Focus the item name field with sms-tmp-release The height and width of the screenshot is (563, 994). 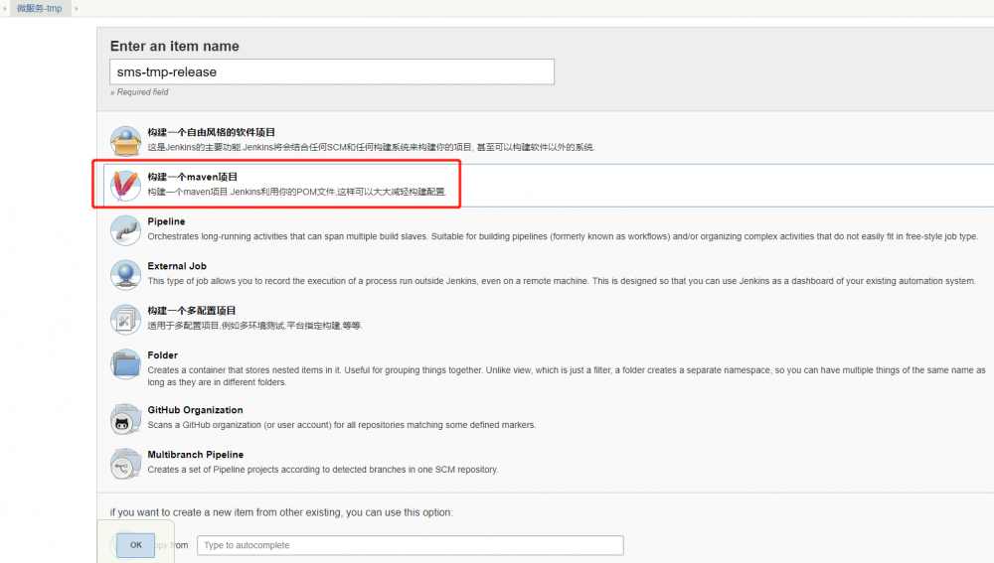pyautogui.click(x=332, y=72)
